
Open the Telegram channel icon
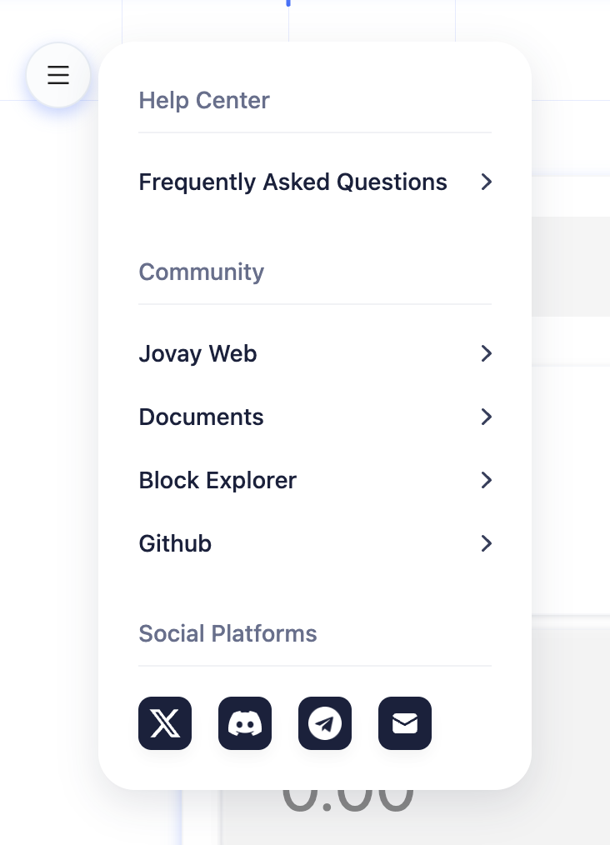[325, 723]
